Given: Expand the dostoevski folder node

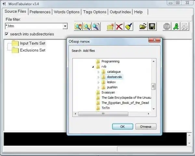Looking at the screenshot, I should click(98, 77).
